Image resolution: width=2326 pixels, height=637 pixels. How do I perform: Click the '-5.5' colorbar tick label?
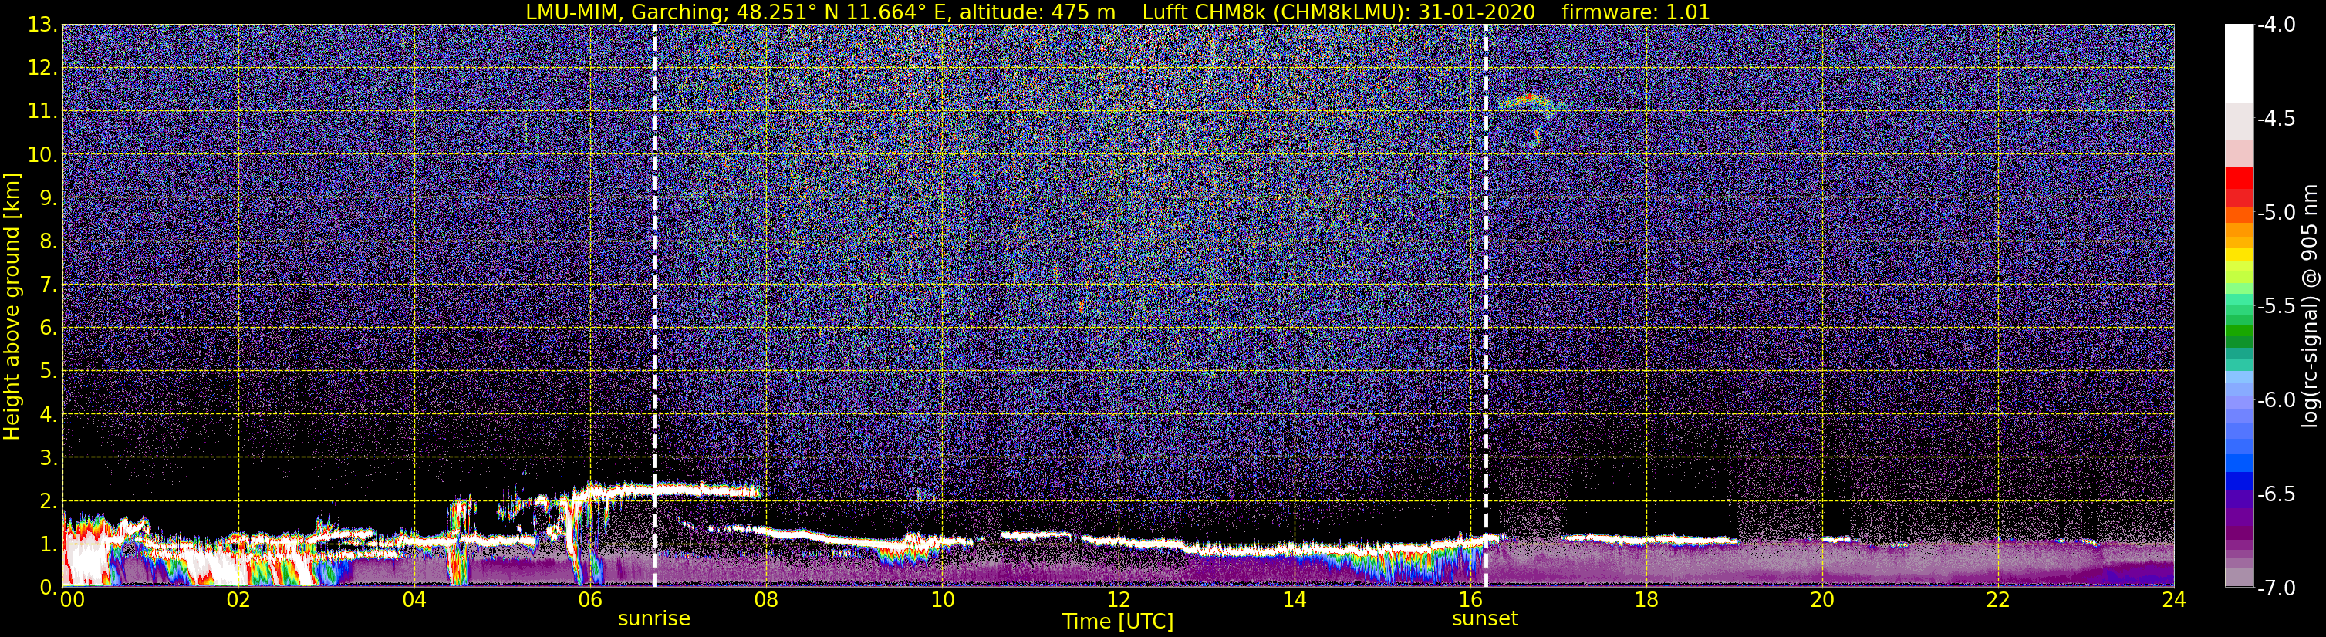point(2277,307)
